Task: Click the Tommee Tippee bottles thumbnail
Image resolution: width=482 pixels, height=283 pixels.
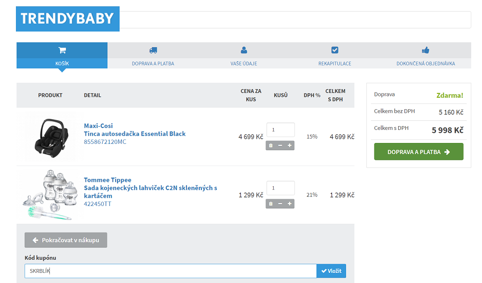Action: 51,195
